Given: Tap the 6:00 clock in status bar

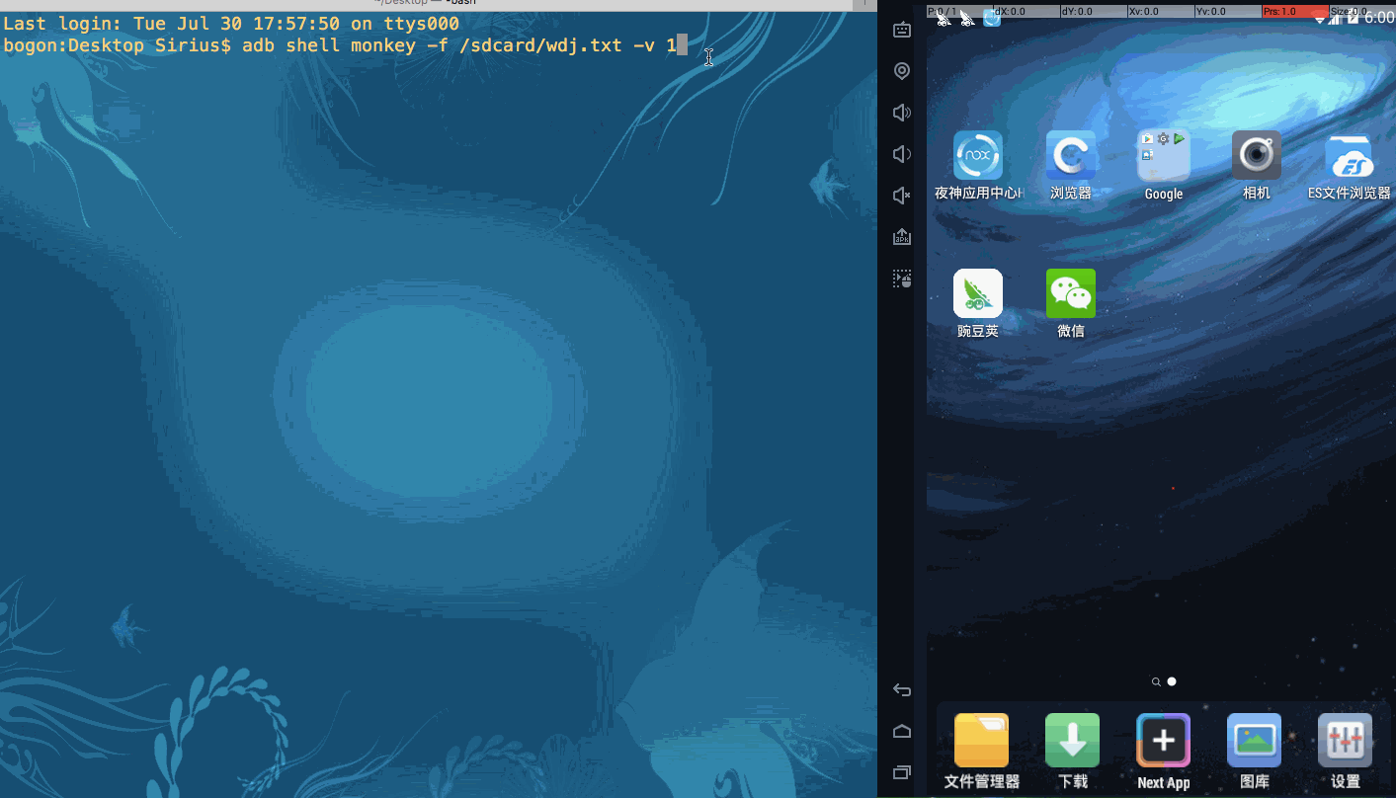Looking at the screenshot, I should [1379, 18].
